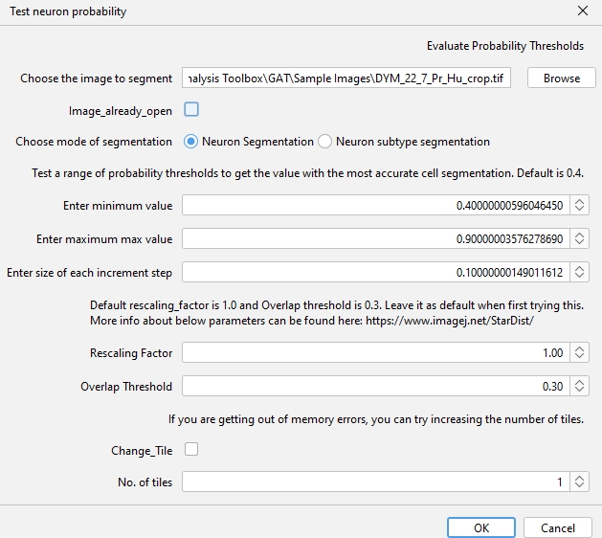602x538 pixels.
Task: Raise Rescaling Factor with spinner up arrow
Action: point(581,349)
